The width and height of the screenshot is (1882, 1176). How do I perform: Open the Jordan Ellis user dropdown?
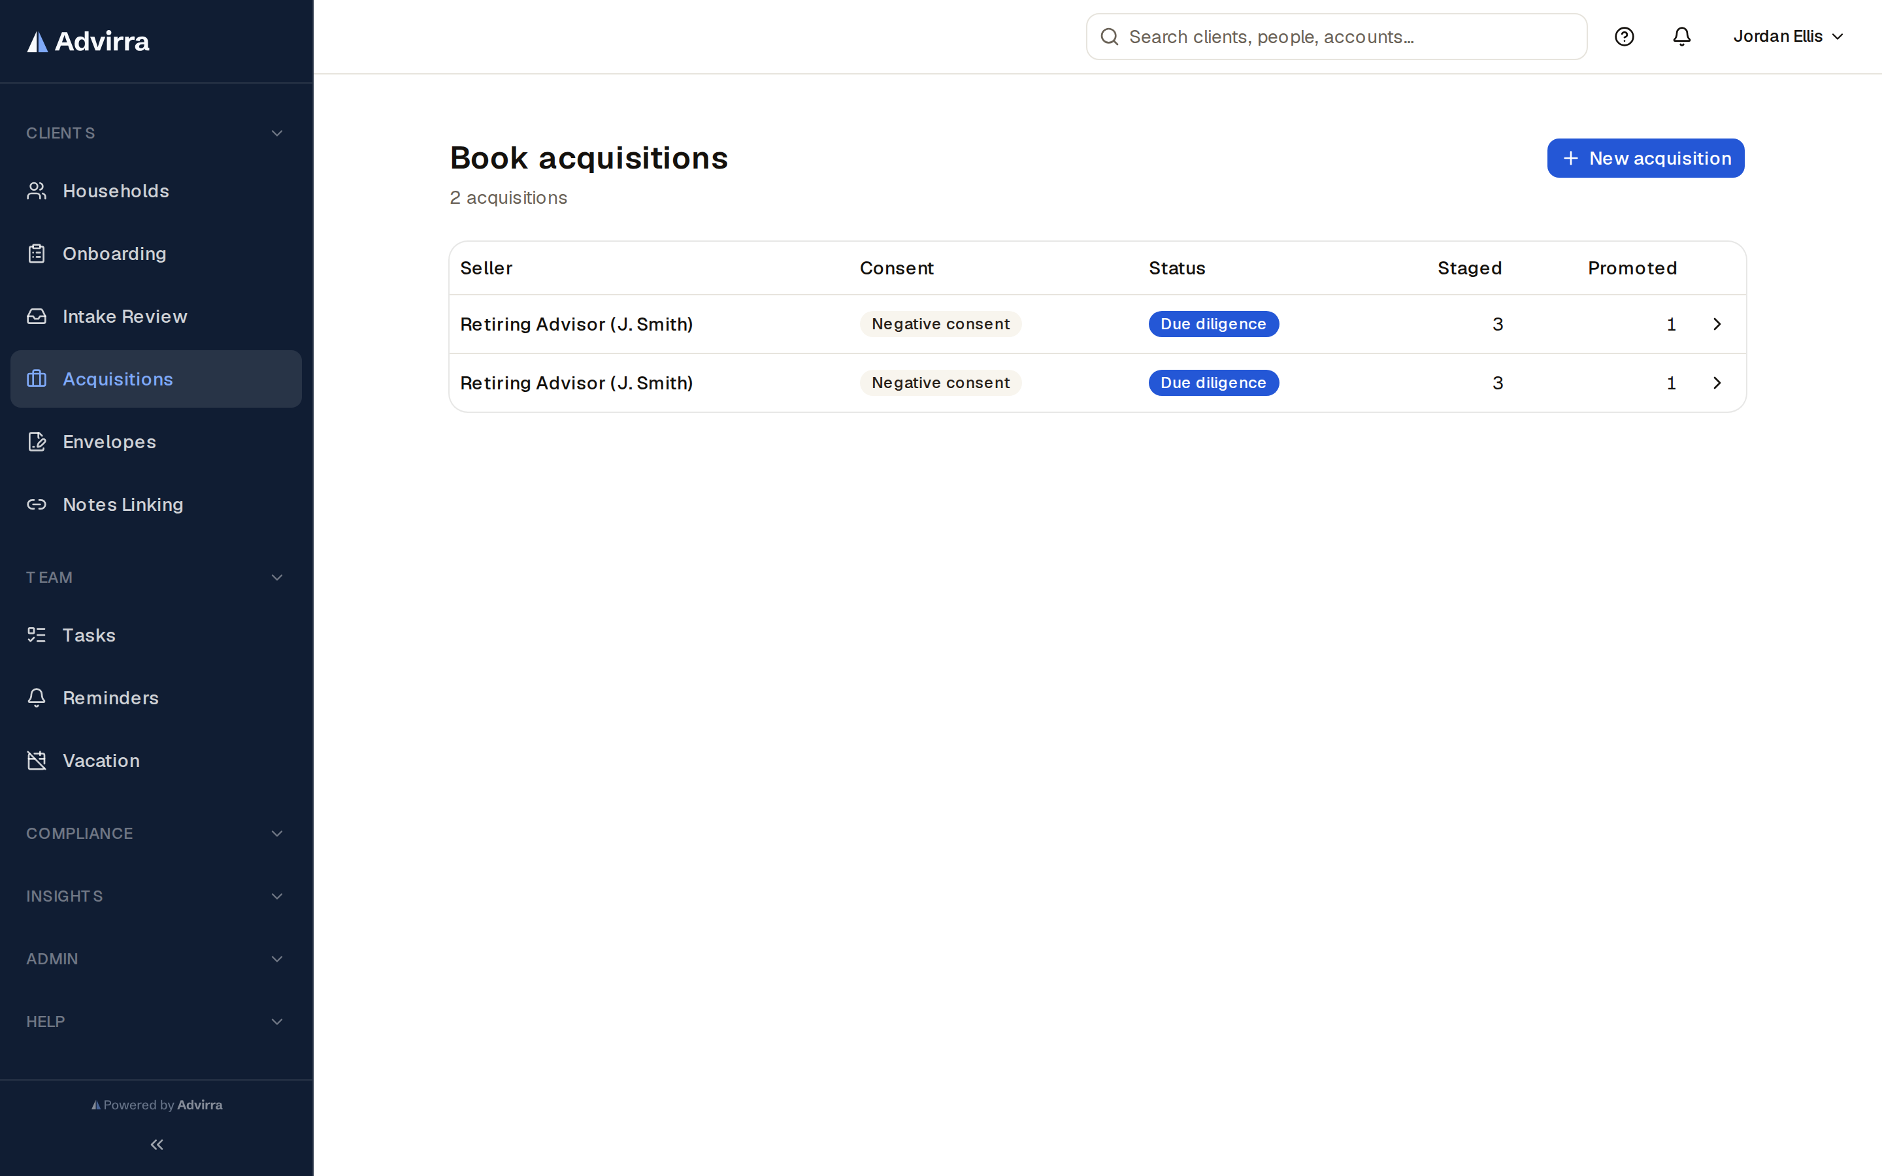point(1788,37)
